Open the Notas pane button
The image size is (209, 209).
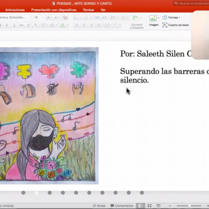coord(99,206)
